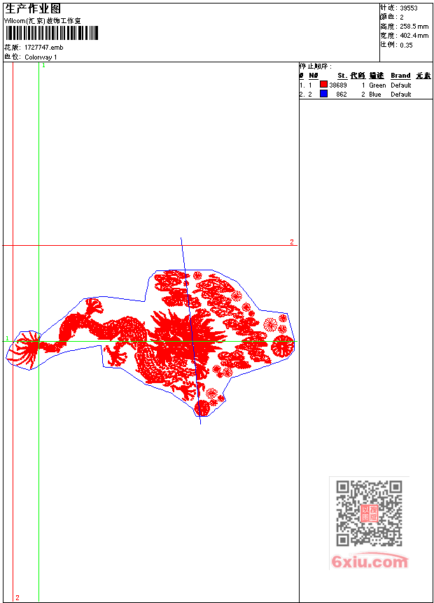
Task: Click the Colorway 1 label
Action: (41, 57)
